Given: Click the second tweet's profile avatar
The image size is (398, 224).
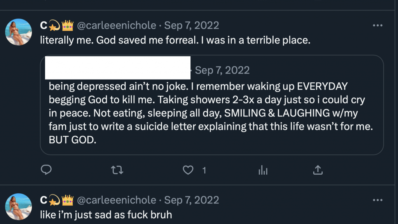Looking at the screenshot, I should [18, 207].
